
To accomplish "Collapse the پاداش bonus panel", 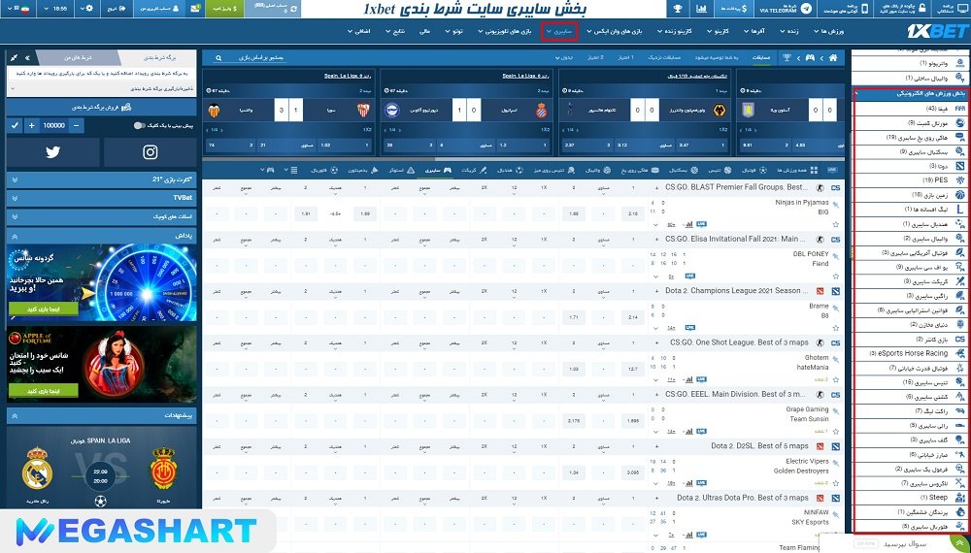I will click(102, 237).
